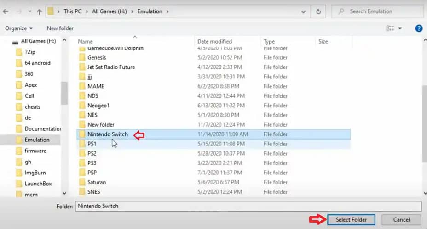Create a New folder
This screenshot has width=427, height=229.
point(60,28)
